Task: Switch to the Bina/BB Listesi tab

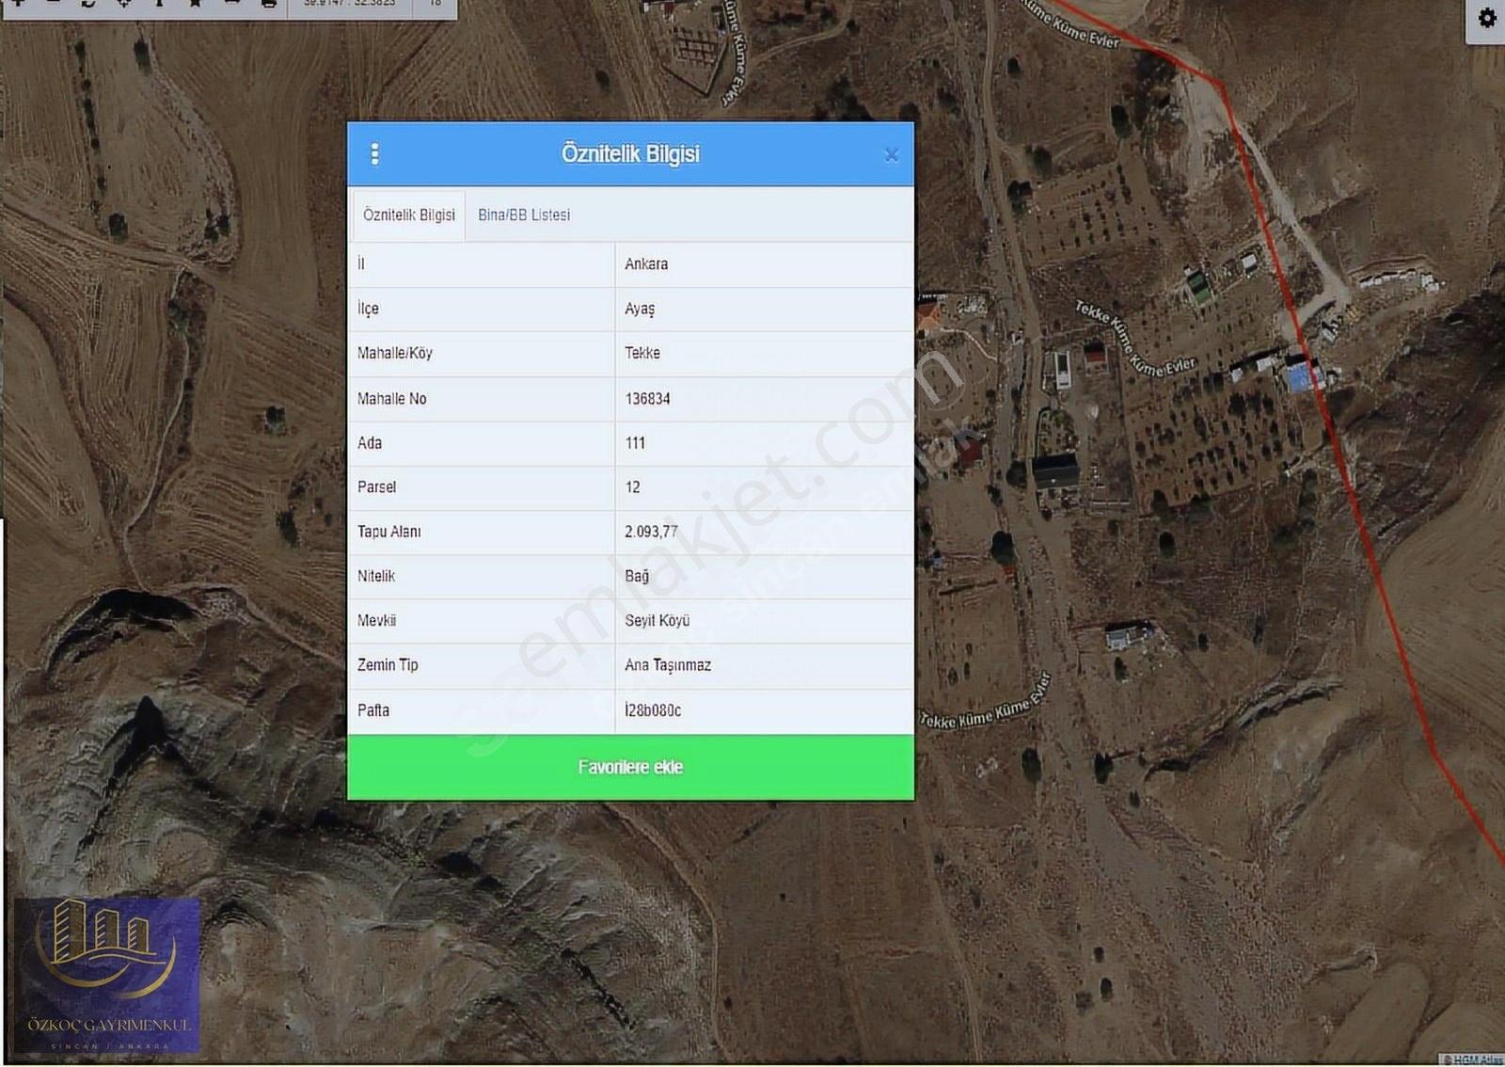Action: tap(524, 215)
